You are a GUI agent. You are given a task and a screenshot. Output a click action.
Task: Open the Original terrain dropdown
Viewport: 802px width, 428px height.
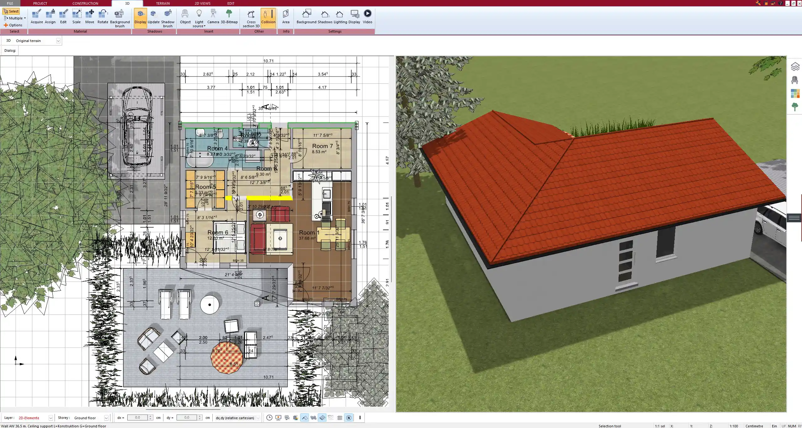pos(58,40)
